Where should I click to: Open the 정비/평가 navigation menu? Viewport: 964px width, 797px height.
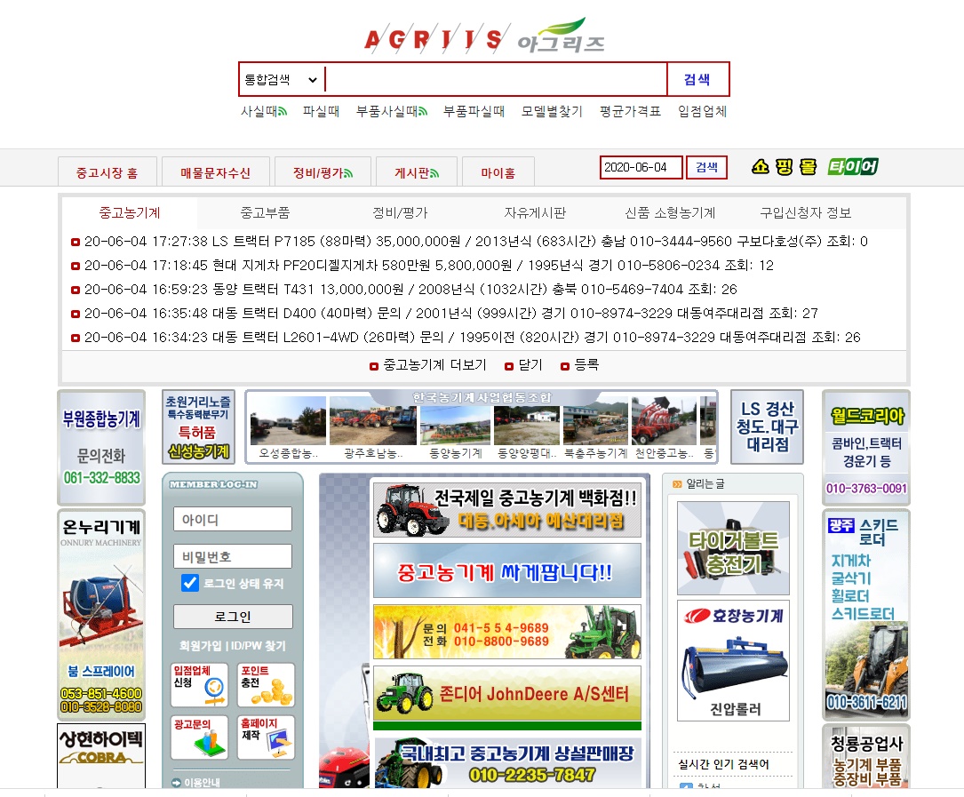[323, 171]
